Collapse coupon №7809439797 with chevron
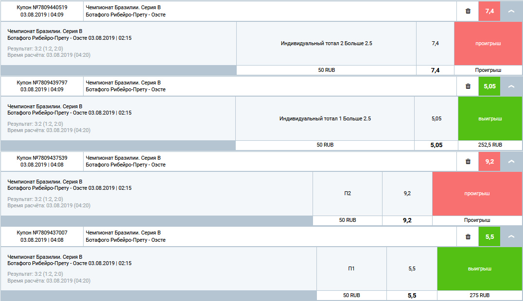Screen dimensions: 523x301 click(x=511, y=86)
